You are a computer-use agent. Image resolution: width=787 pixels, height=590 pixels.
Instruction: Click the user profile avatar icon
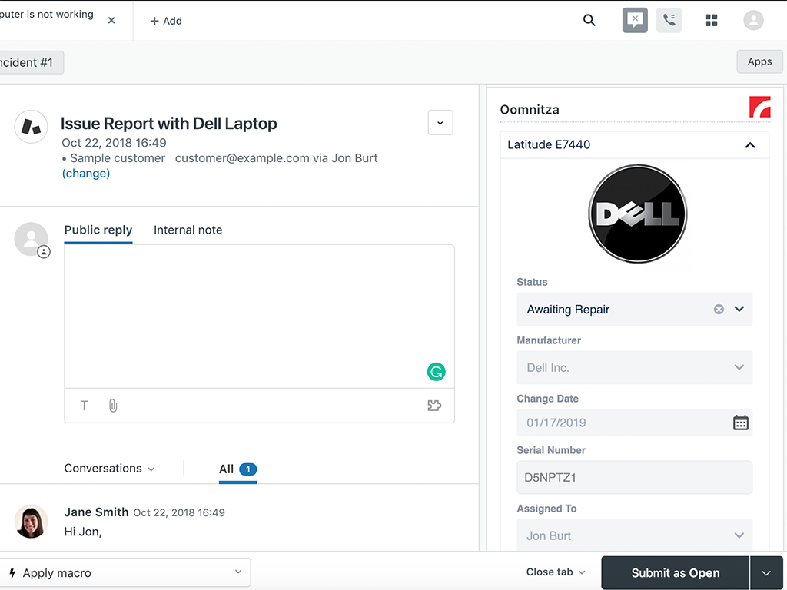753,21
